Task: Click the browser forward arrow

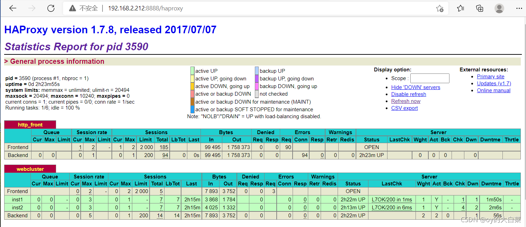Action: click(32, 8)
